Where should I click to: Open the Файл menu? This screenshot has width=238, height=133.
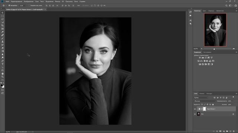(x=7, y=1)
